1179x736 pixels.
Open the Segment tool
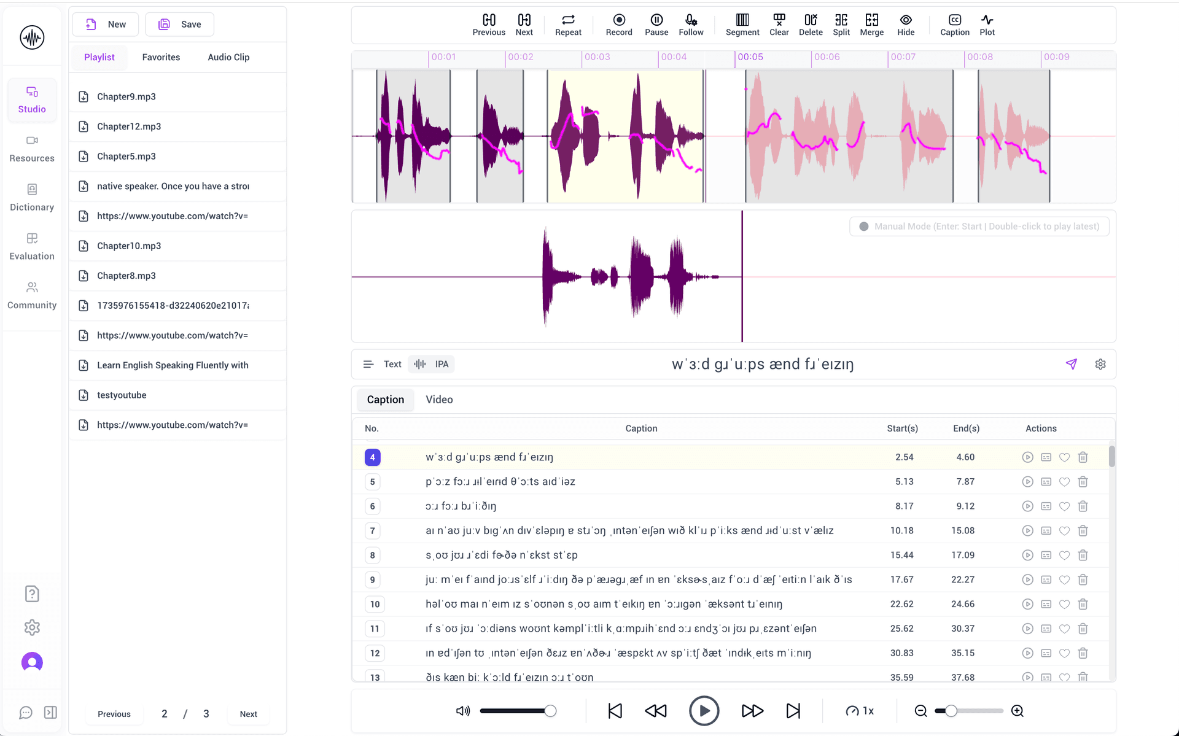742,25
